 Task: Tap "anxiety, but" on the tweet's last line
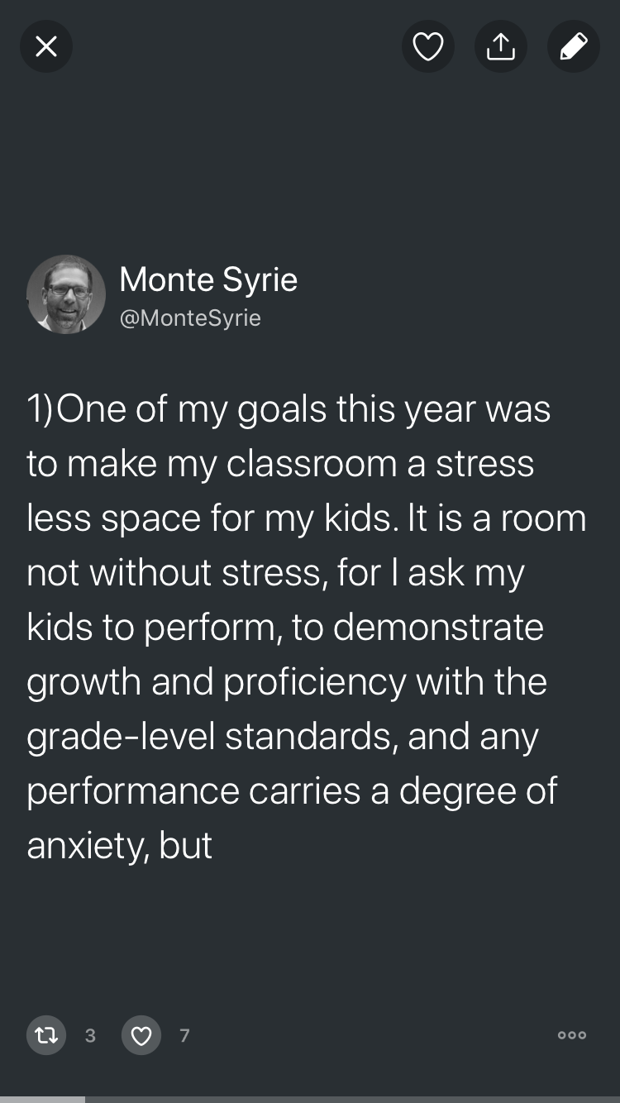pos(120,846)
